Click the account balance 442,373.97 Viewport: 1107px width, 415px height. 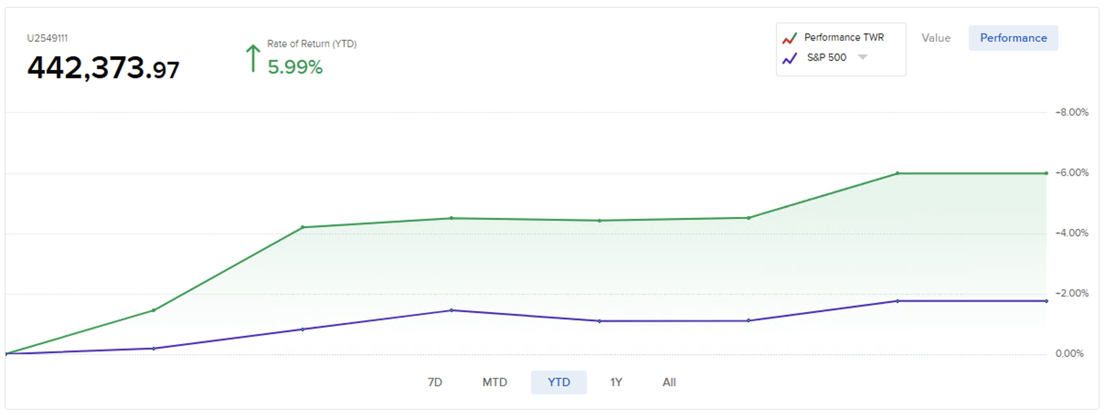point(103,68)
